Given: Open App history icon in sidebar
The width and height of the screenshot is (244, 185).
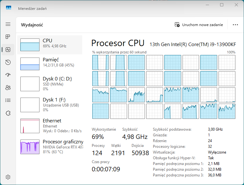Looking at the screenshot, I should tap(8, 62).
